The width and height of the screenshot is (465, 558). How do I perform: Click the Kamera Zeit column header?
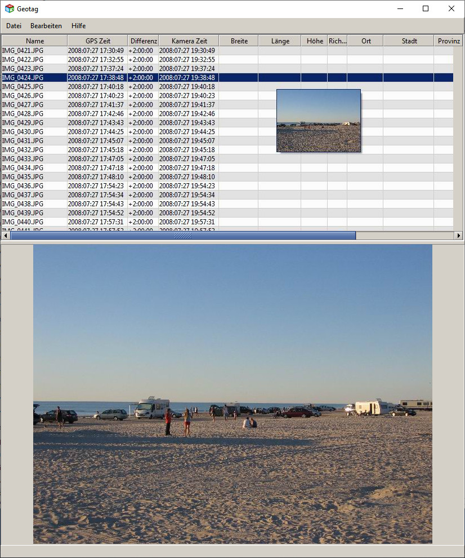[189, 41]
